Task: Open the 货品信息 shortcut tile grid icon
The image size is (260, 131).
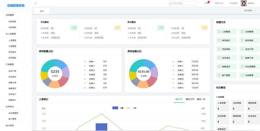Action: tap(219, 49)
